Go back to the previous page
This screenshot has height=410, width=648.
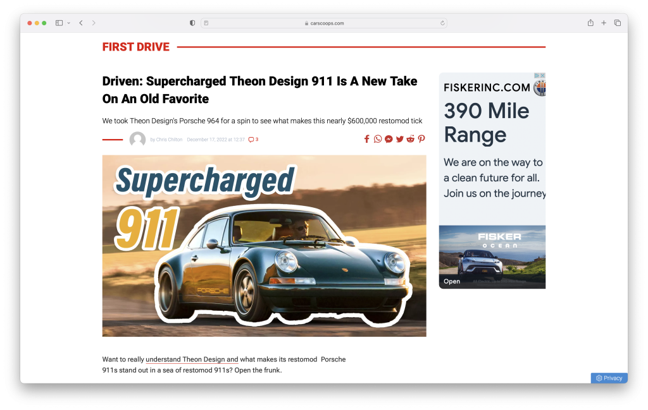coord(81,23)
